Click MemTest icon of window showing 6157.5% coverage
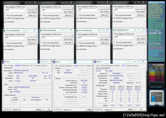 point(114,30)
